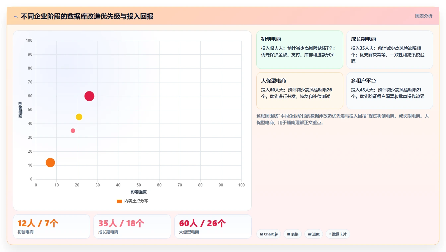446x252 pixels.
Task: Click the 内容重点分布 legend label
Action: click(136, 201)
